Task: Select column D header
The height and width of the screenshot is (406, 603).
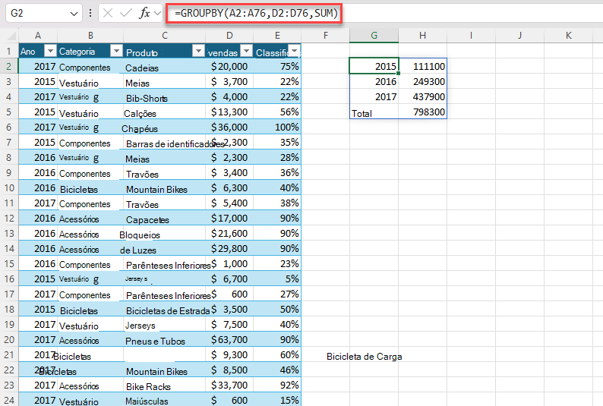Action: click(229, 36)
